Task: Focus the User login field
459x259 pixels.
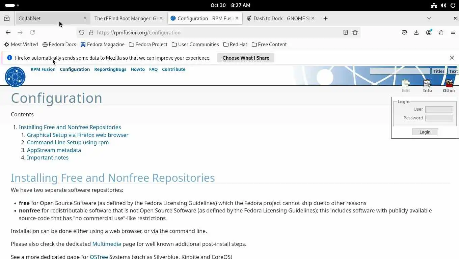Action: [x=439, y=109]
